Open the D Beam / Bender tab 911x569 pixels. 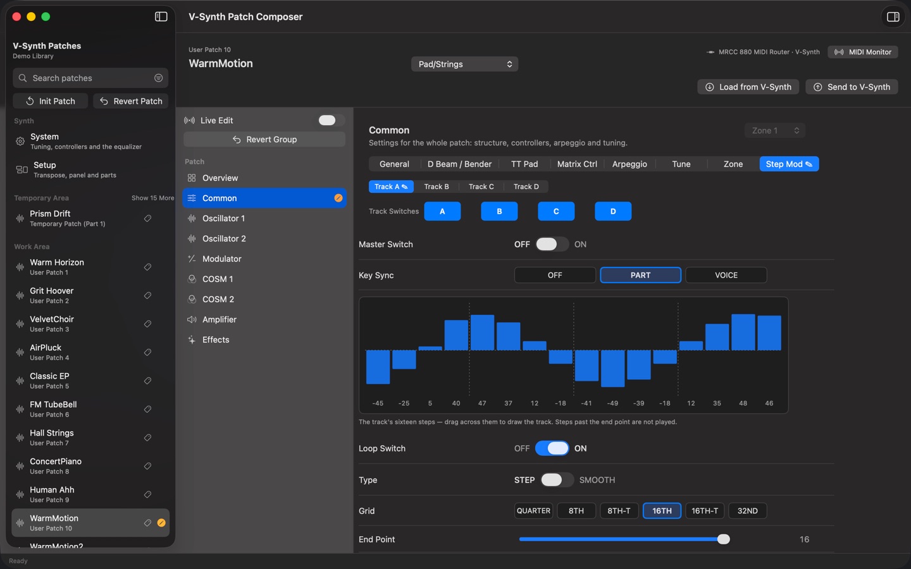pyautogui.click(x=459, y=164)
